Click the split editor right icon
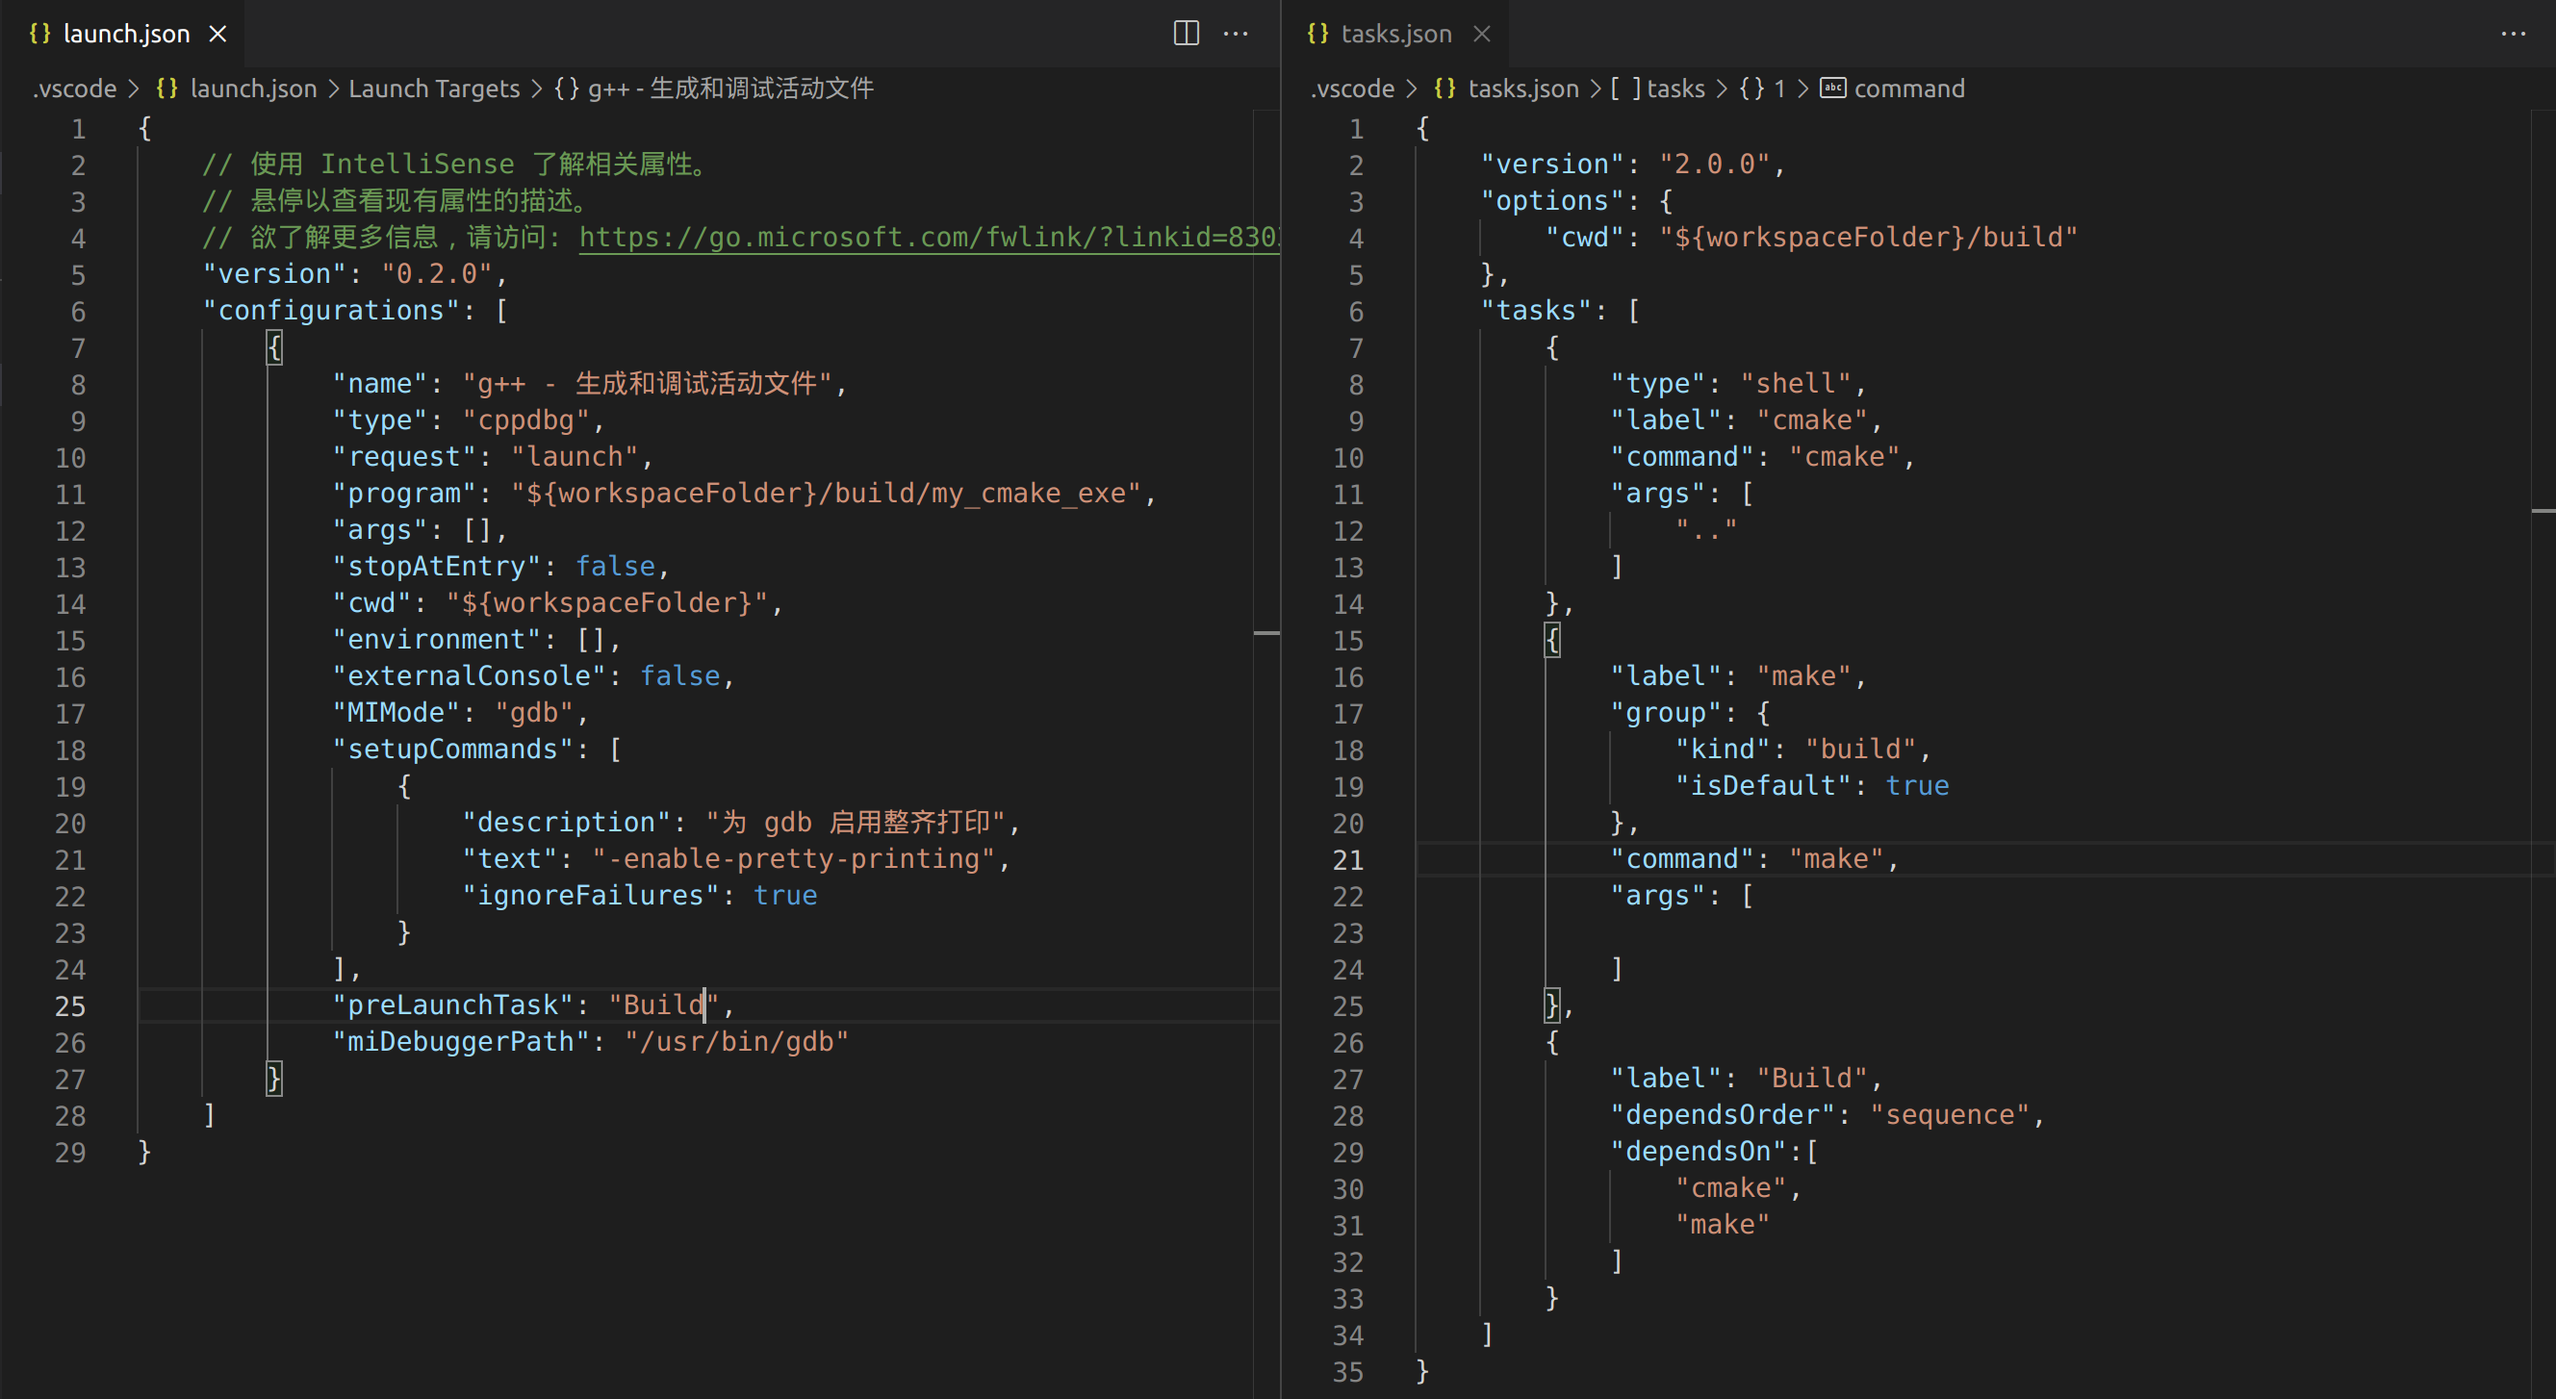Image resolution: width=2556 pixels, height=1399 pixels. (x=1186, y=33)
